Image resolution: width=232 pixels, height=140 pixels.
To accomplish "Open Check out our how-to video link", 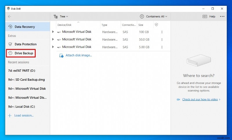I will 200,99.
